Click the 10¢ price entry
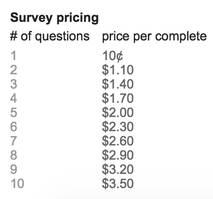 pyautogui.click(x=113, y=56)
